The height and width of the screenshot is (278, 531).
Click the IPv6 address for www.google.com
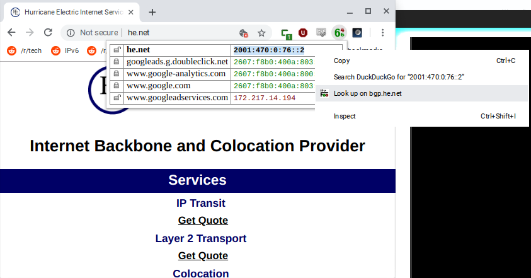273,86
